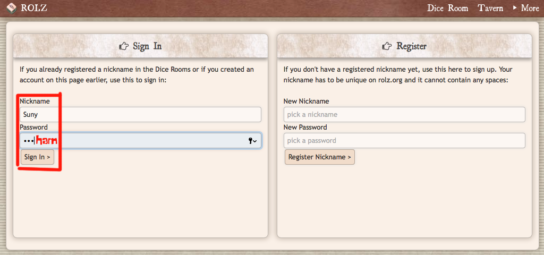Viewport: 544px width, 255px height.
Task: Click the pointing hand icon beside Register
Action: tap(387, 46)
